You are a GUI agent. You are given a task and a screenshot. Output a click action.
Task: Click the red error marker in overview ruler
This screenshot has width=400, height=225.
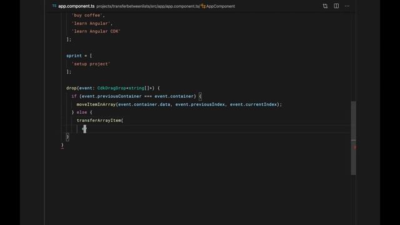[354, 147]
